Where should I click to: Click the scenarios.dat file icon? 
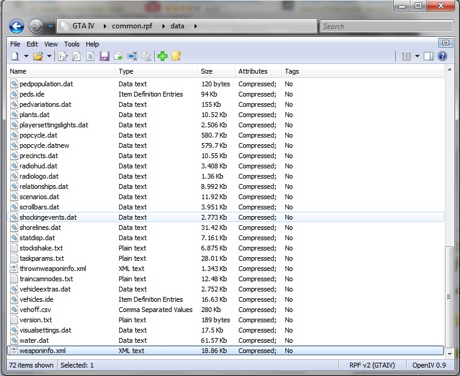coord(14,197)
